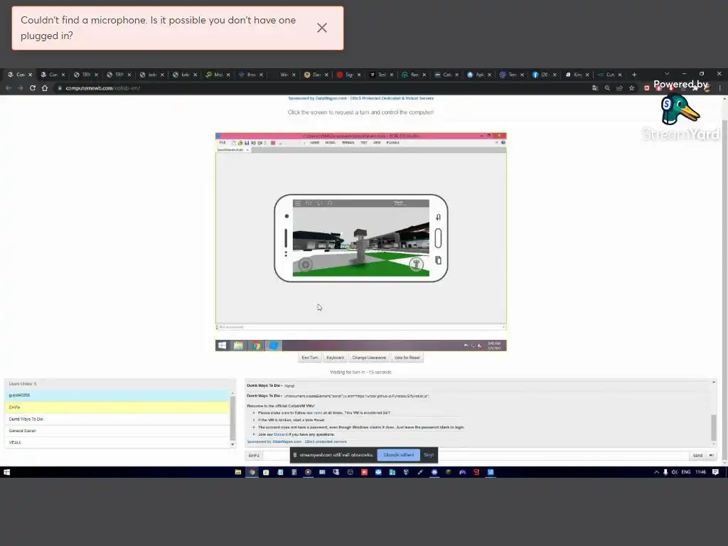
Task: Open the VIEW tab in Roblox Studio
Action: pyautogui.click(x=377, y=142)
